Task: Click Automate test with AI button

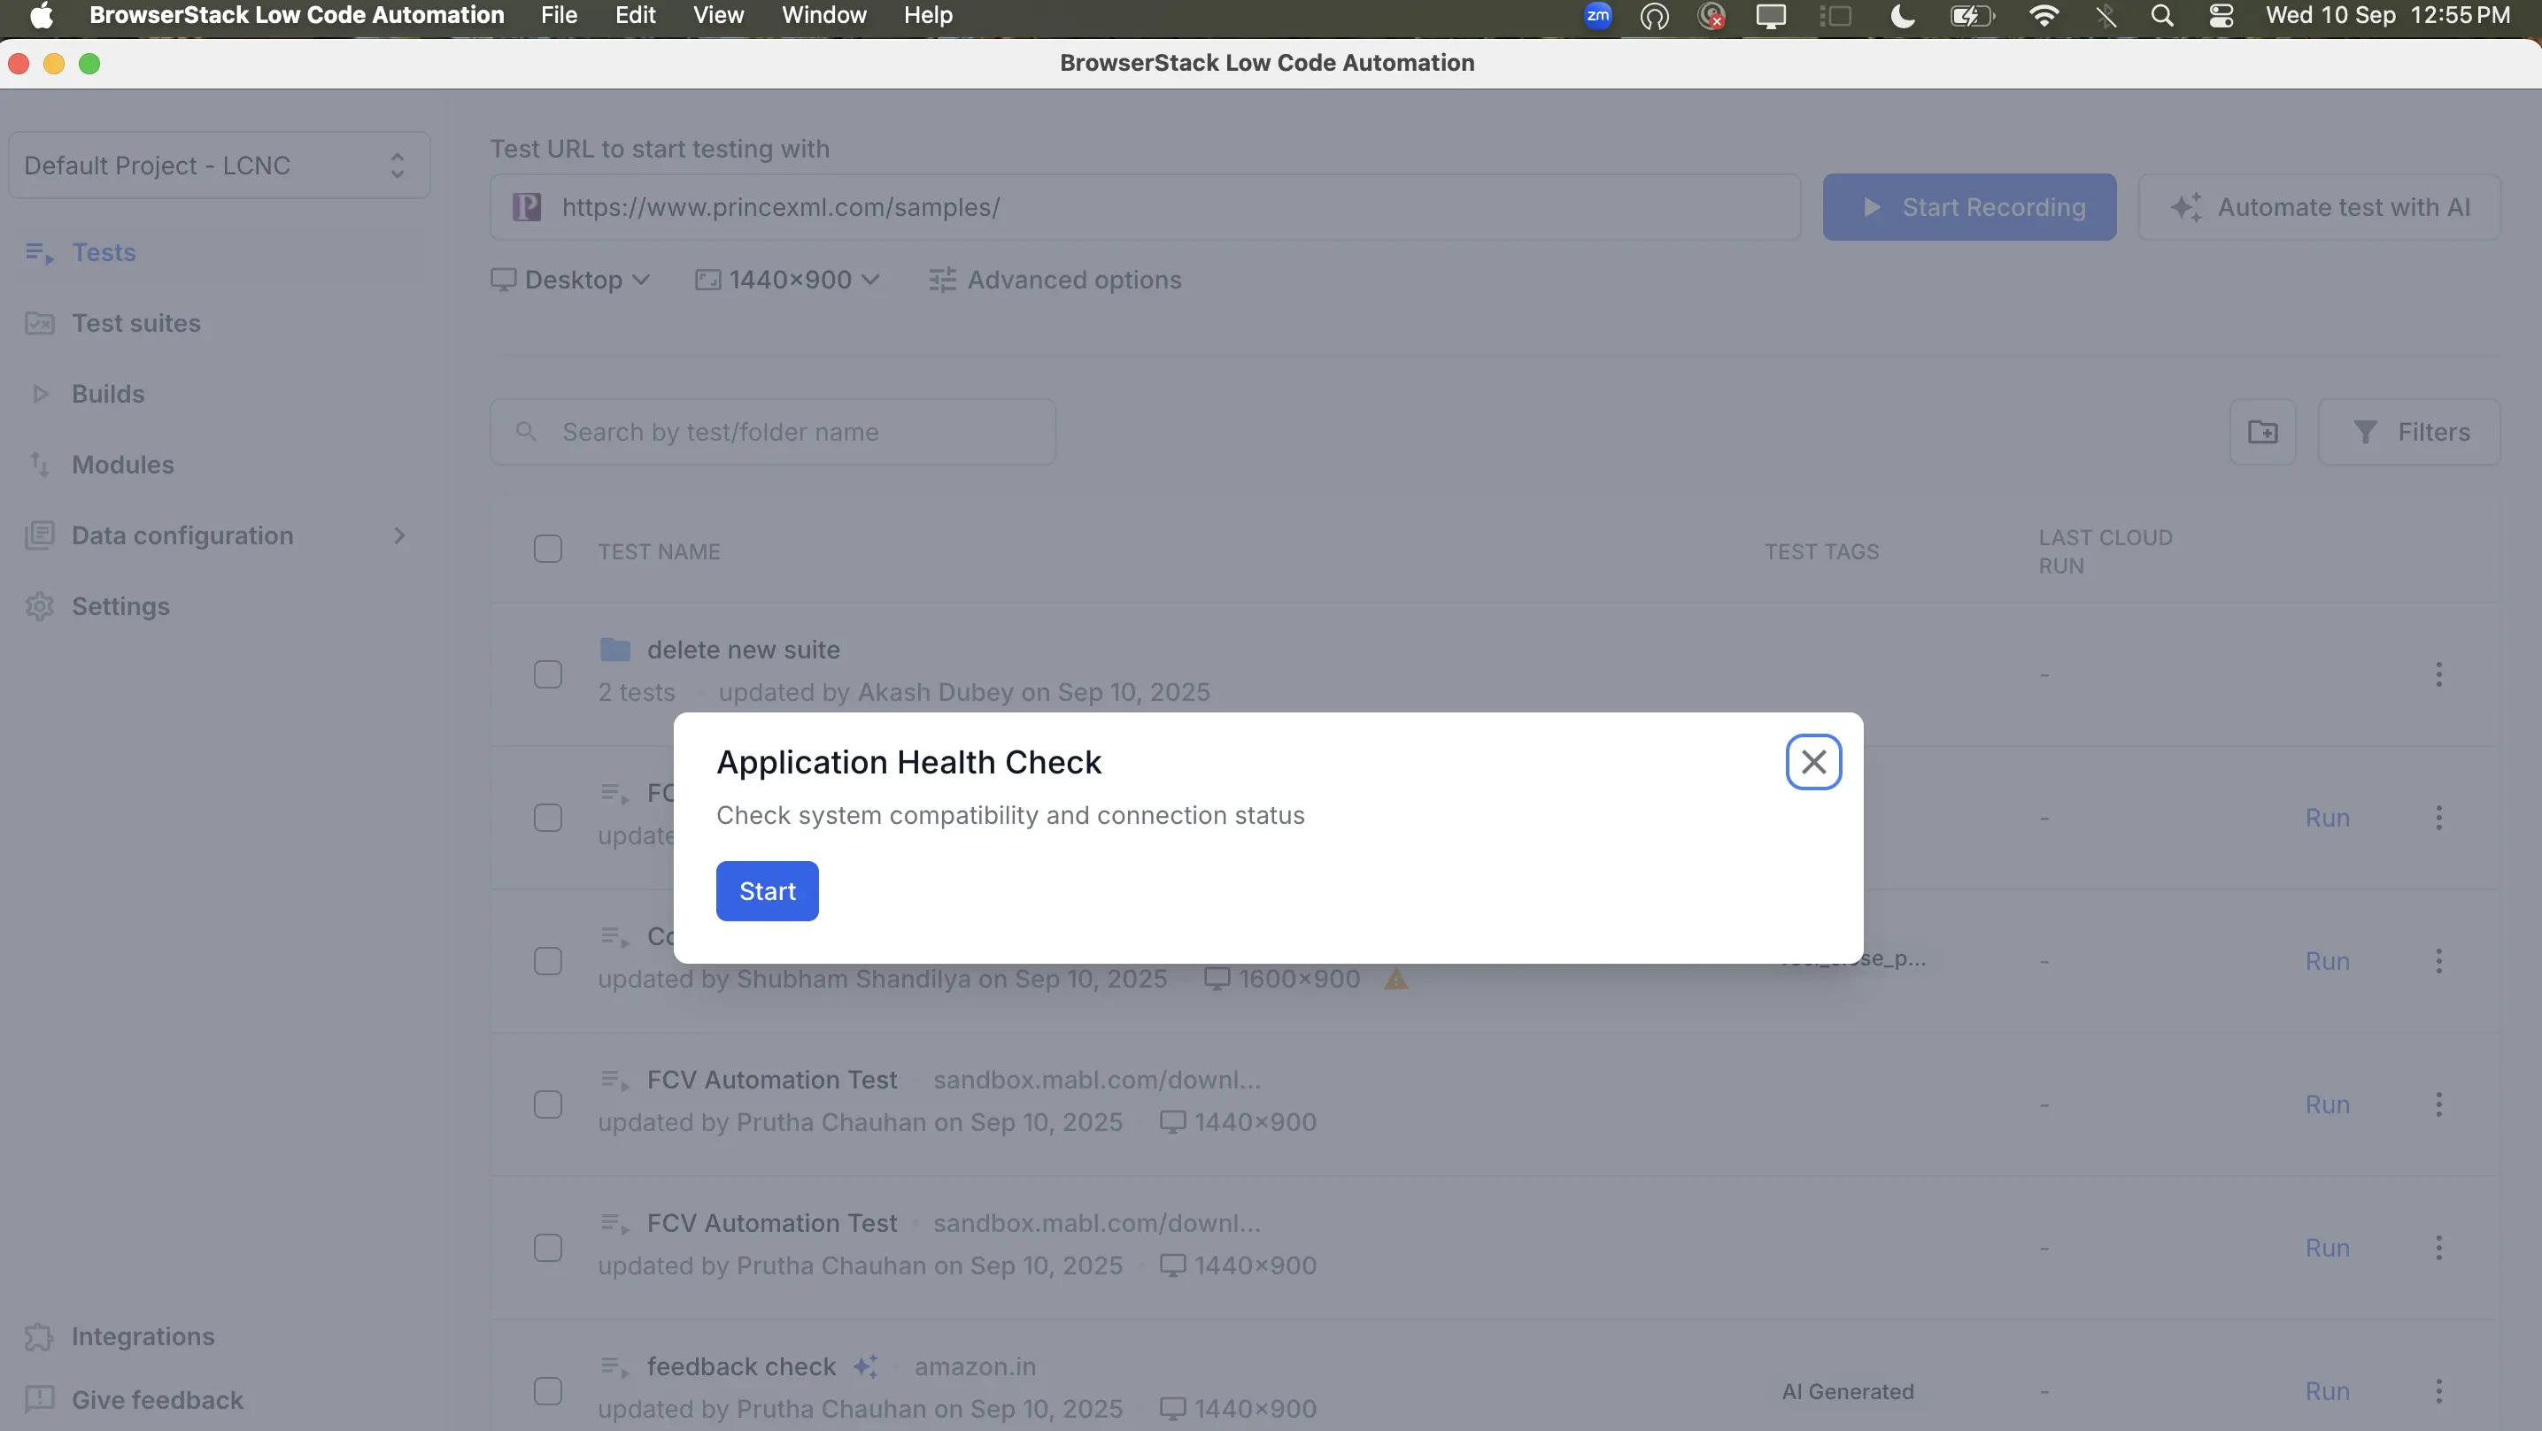Action: 2319,207
